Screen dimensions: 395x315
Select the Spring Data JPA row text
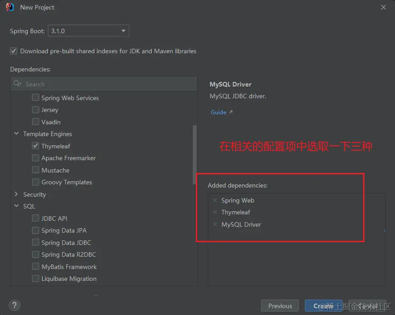coord(64,230)
